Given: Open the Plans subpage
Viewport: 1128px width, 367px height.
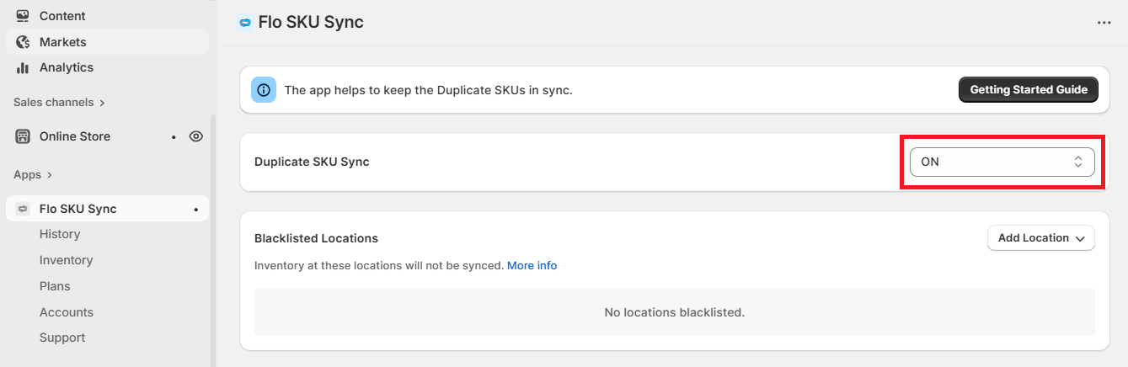Looking at the screenshot, I should (x=55, y=286).
